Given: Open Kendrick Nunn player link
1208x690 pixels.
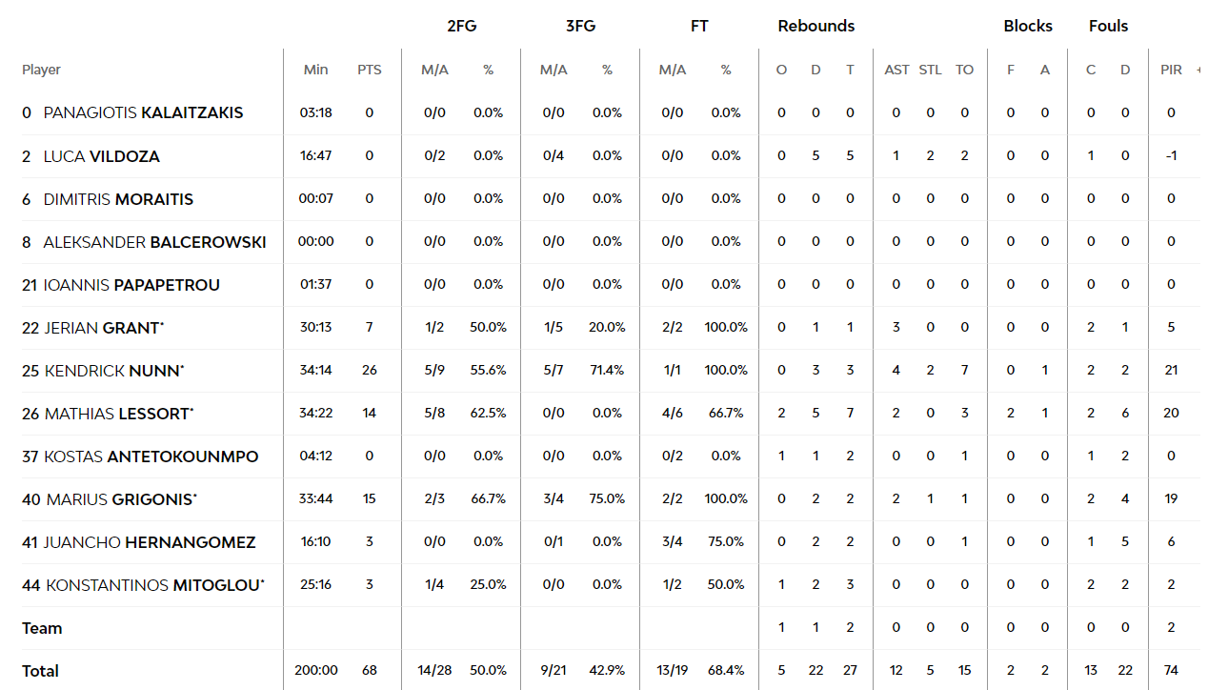Looking at the screenshot, I should 114,371.
